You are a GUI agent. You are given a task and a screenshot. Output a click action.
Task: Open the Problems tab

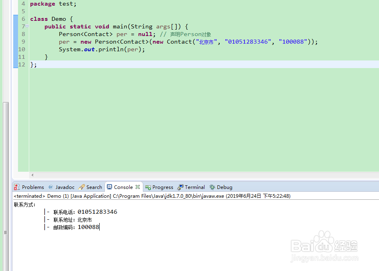29,187
